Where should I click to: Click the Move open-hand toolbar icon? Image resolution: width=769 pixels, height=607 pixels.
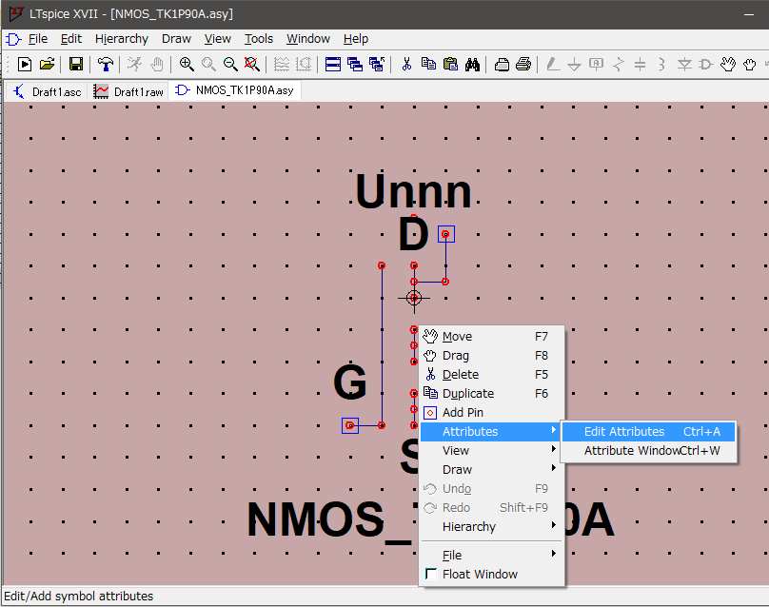tap(728, 65)
